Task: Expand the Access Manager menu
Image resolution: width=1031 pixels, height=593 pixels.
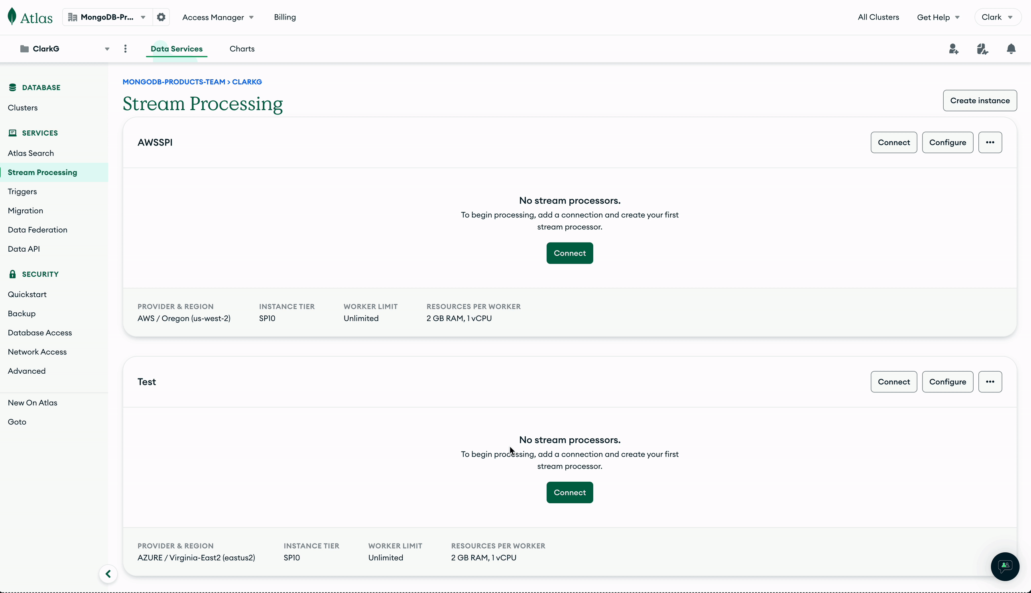Action: click(x=218, y=17)
